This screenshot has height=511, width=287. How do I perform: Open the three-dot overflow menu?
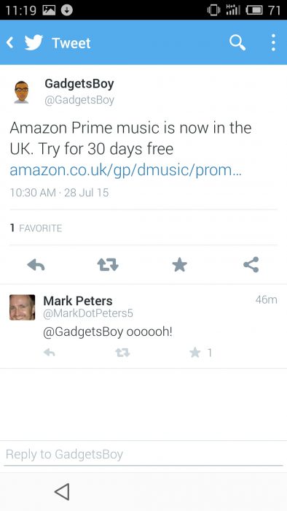[x=273, y=42]
